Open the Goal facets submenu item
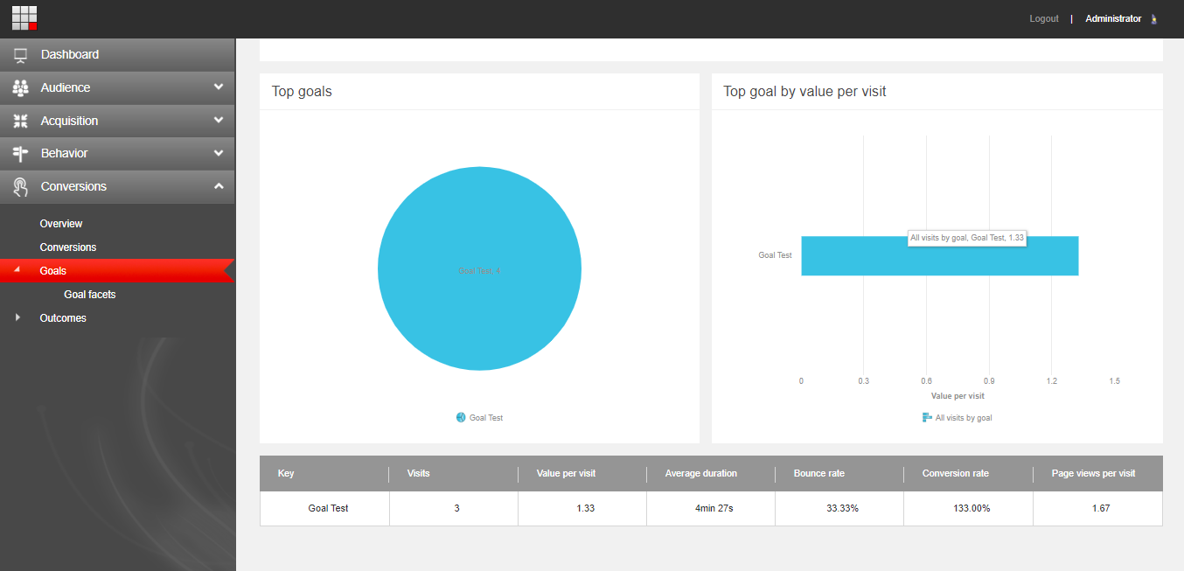The image size is (1184, 571). [89, 295]
